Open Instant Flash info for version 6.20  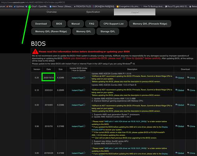coord(79,78)
